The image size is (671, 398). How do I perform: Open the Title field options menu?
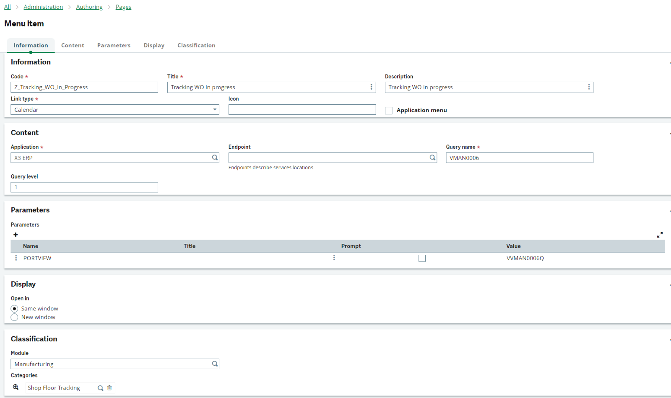371,87
